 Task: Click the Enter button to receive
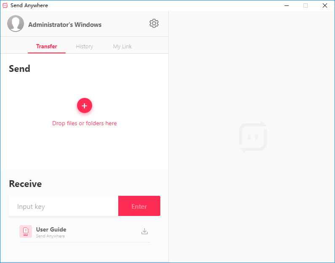coord(139,206)
